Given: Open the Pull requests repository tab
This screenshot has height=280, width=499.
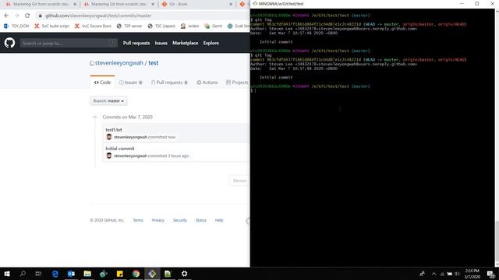Looking at the screenshot, I should click(x=169, y=82).
